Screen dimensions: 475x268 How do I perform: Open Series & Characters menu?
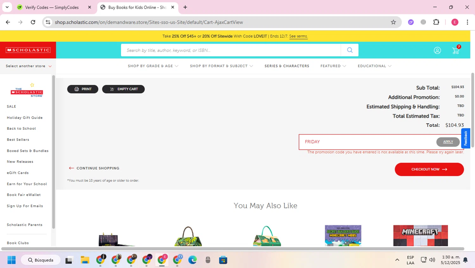287,66
